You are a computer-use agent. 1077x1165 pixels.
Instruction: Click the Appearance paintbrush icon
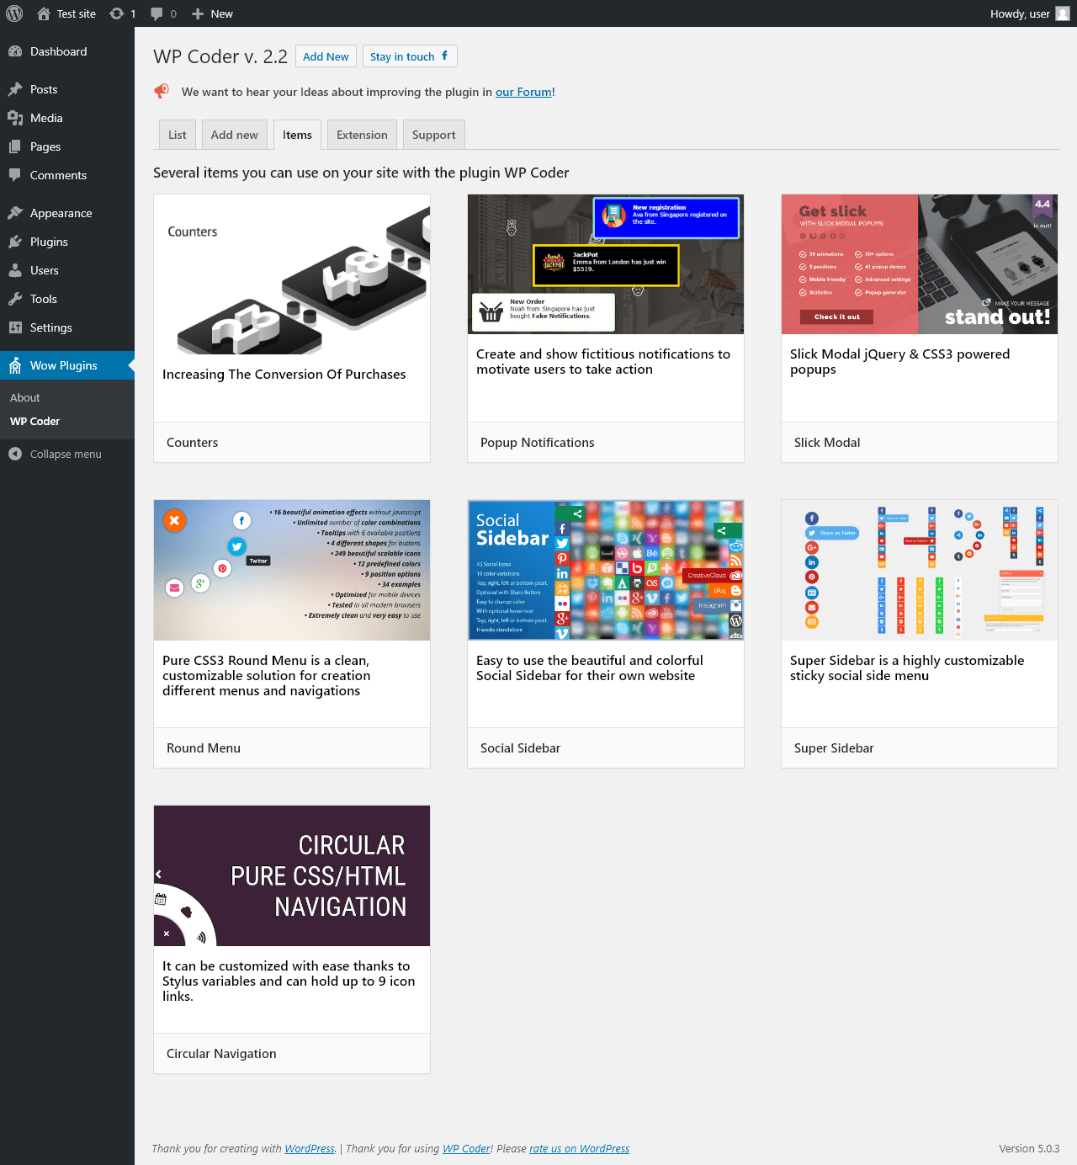15,213
